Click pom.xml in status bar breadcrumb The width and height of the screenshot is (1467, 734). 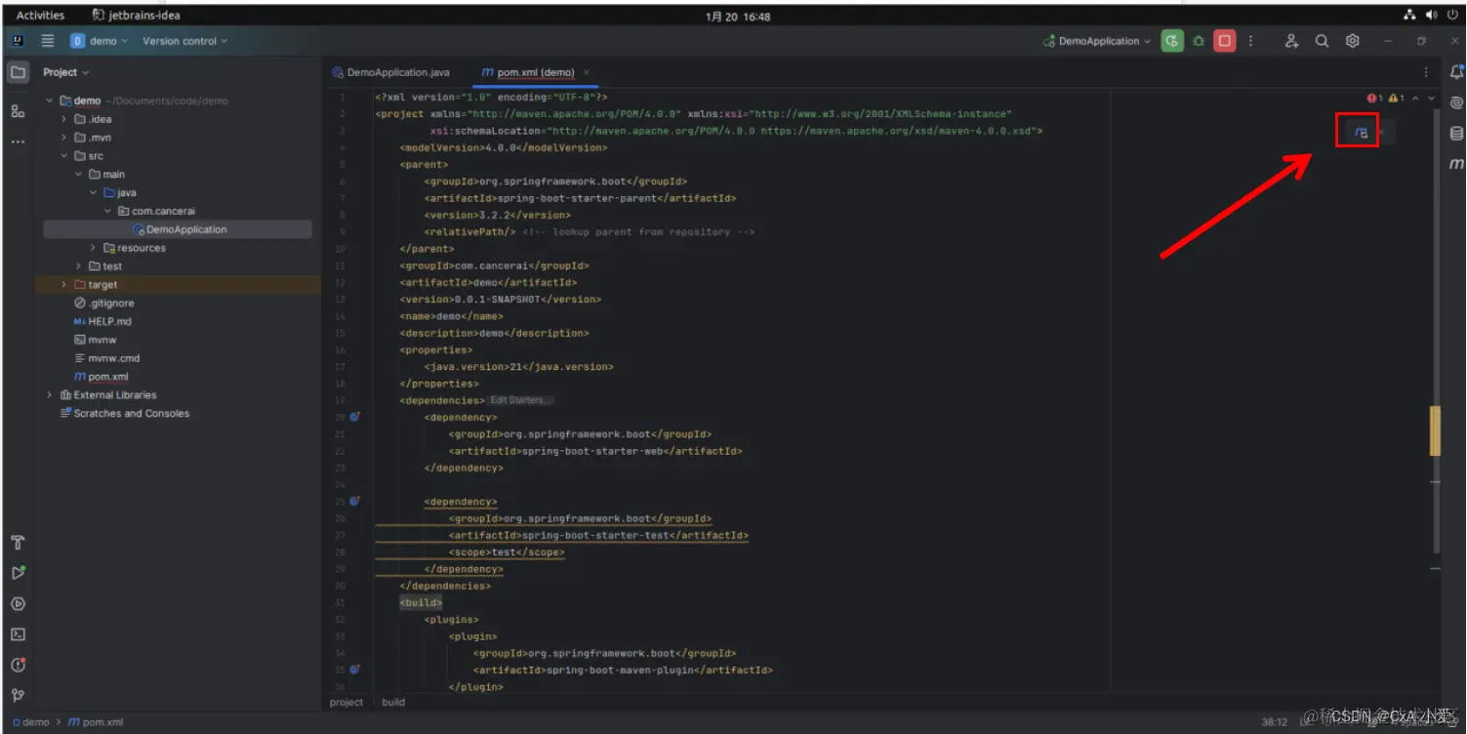click(98, 722)
